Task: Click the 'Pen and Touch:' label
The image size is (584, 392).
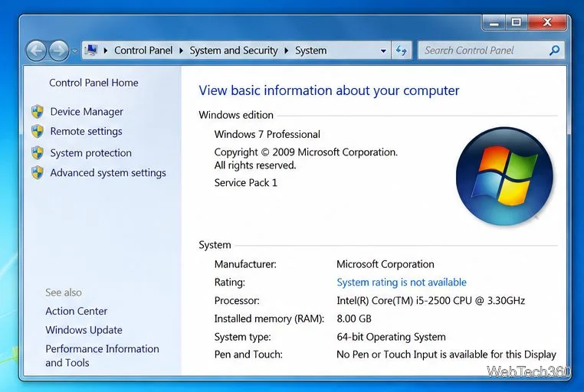Action: [x=248, y=354]
